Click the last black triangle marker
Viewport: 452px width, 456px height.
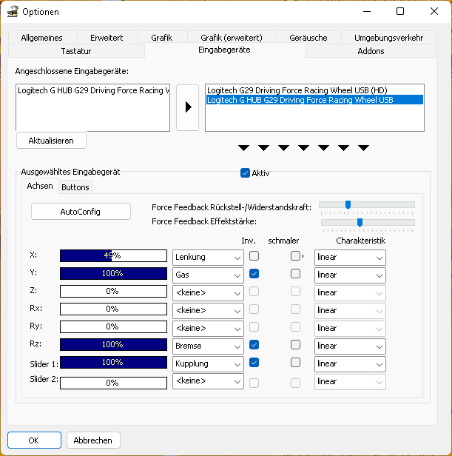point(363,148)
